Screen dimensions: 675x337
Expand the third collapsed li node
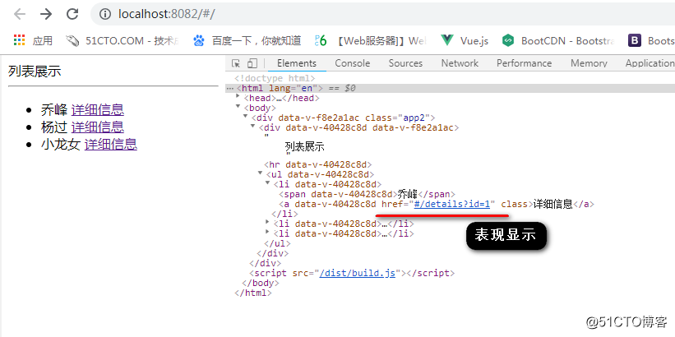267,233
